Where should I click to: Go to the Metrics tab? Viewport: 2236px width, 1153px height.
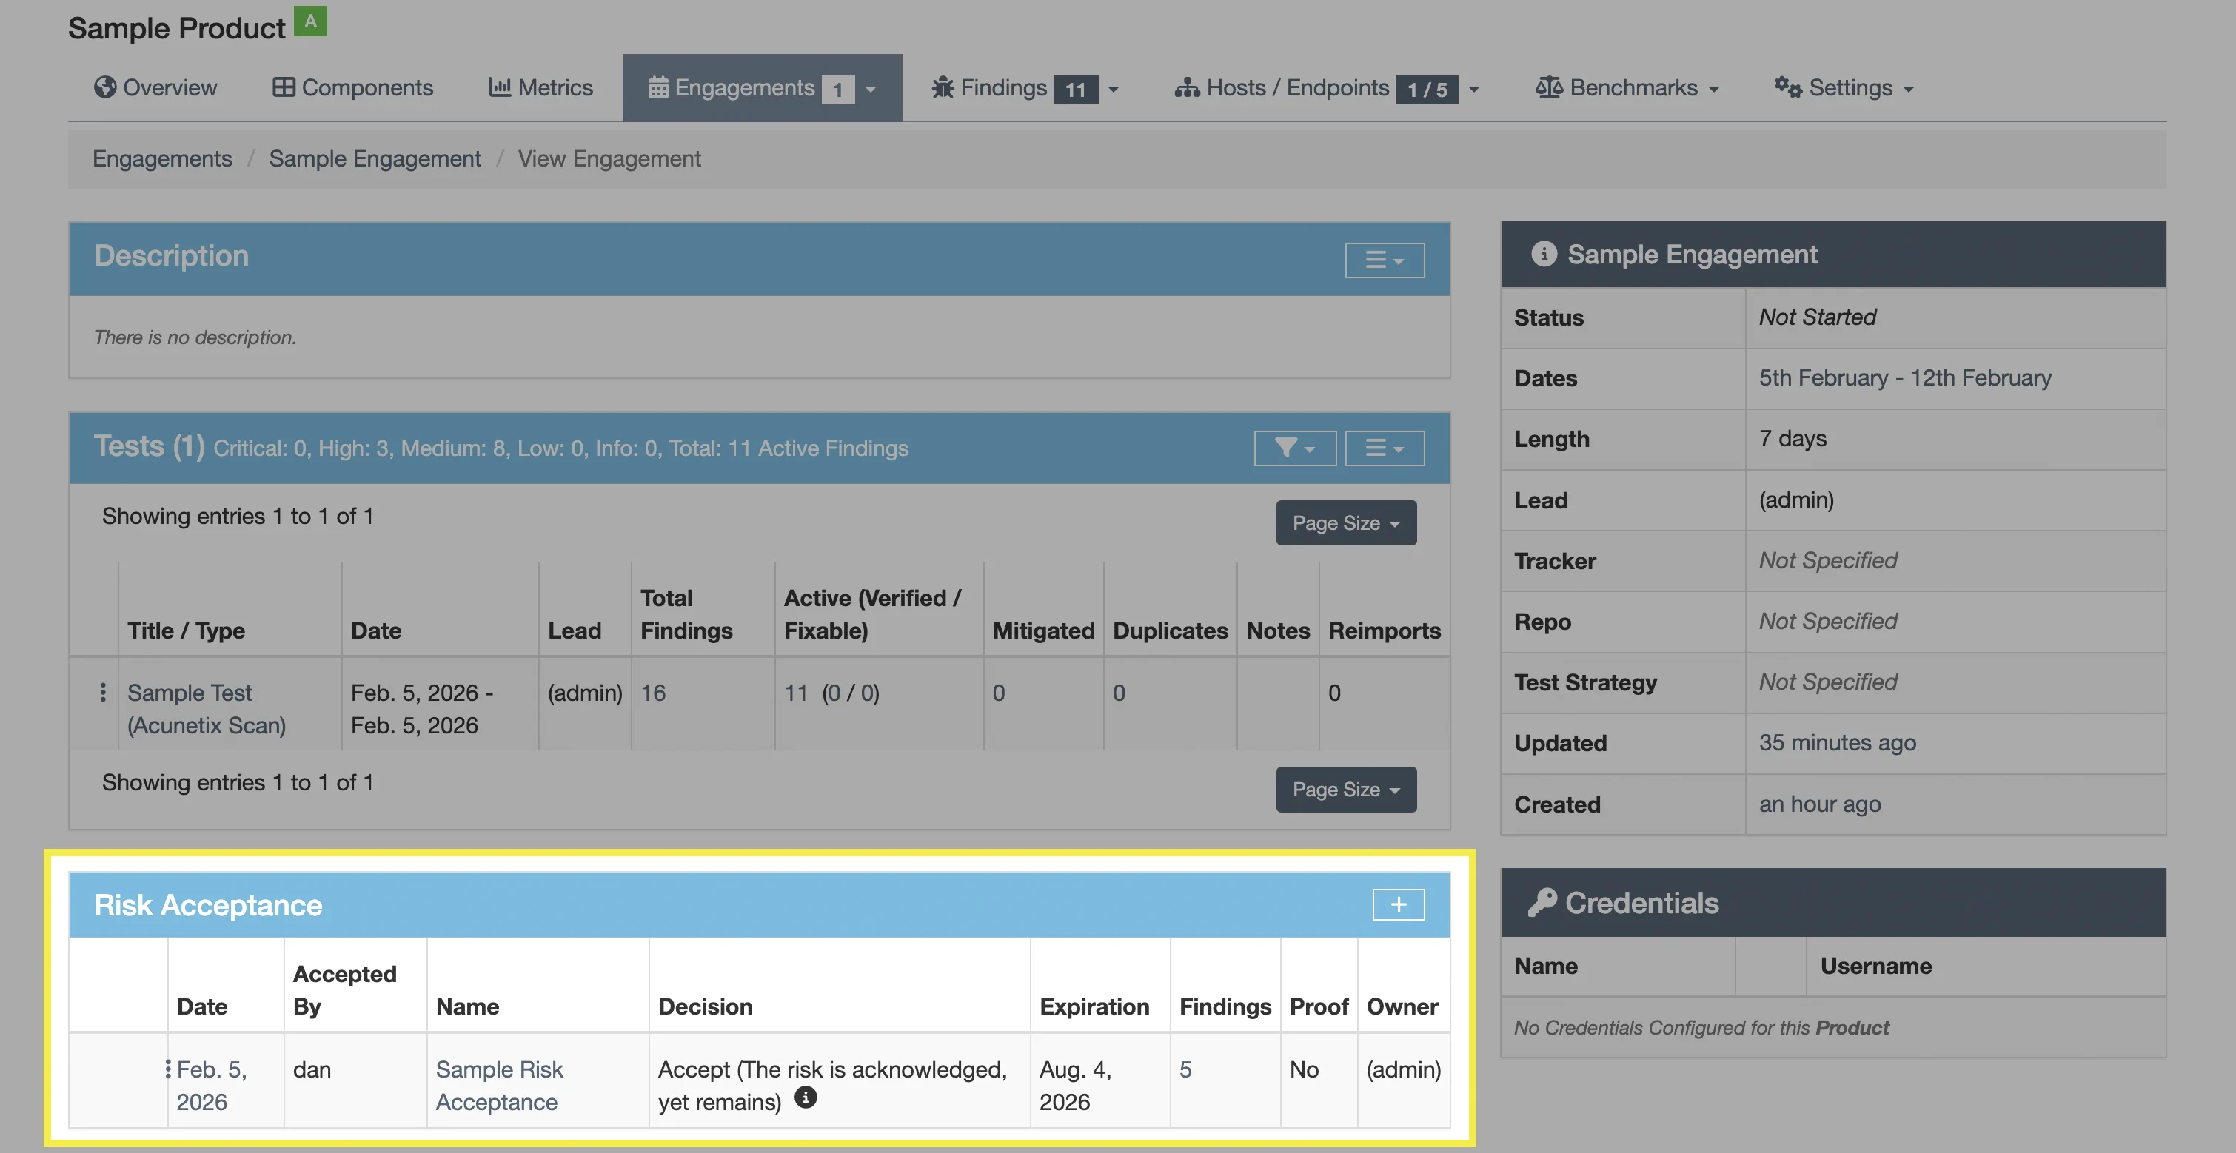click(540, 87)
